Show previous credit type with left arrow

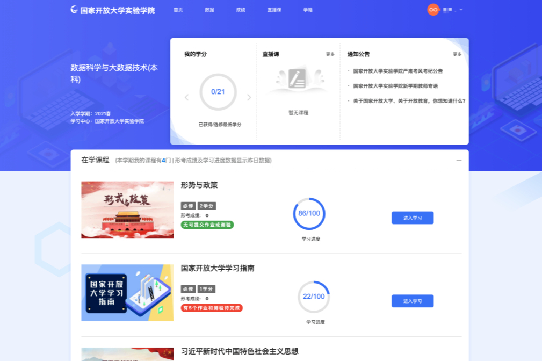click(x=186, y=98)
